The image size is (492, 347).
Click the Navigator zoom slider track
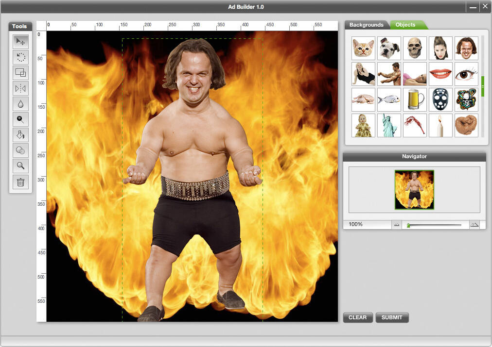435,225
